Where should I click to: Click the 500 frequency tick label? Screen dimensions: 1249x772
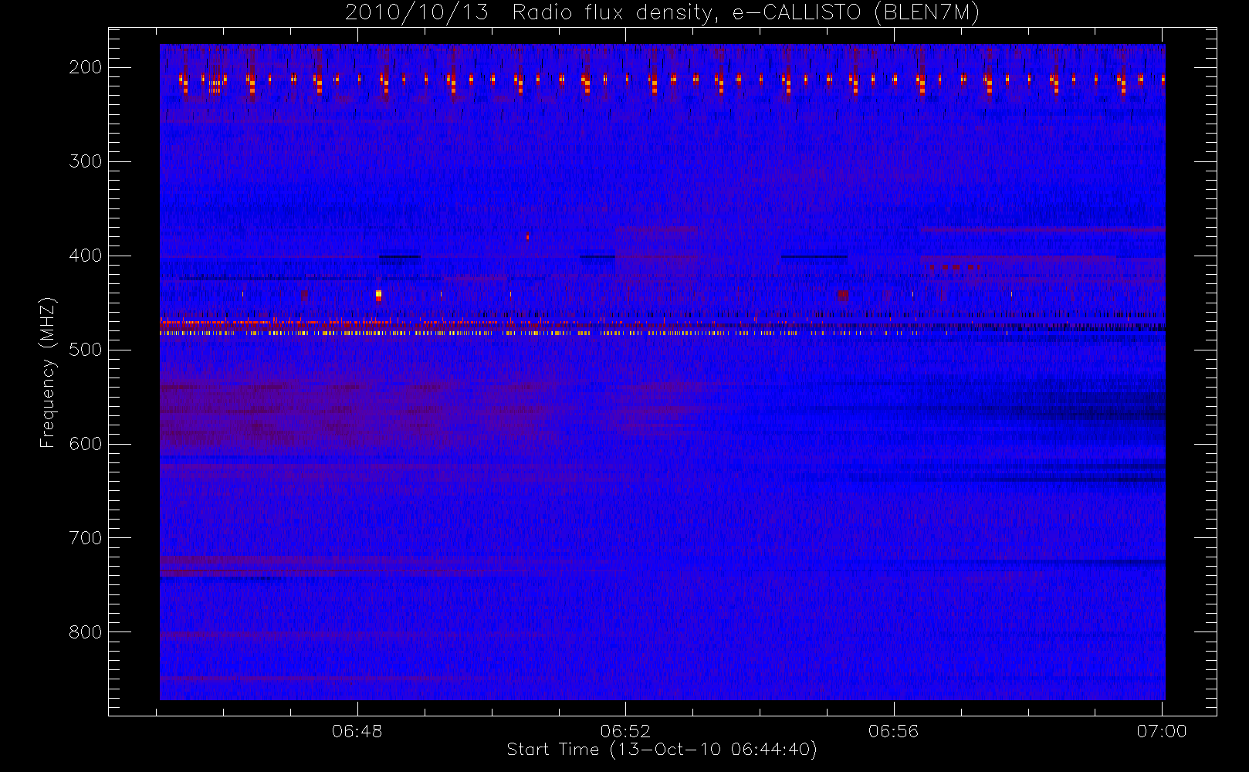click(85, 350)
